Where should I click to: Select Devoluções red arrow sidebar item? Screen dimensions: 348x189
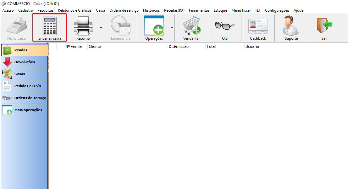[x=25, y=62]
